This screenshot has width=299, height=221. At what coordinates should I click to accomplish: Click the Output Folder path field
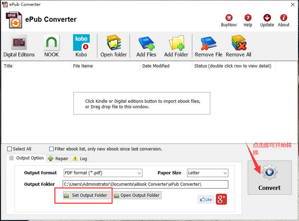tap(145, 184)
